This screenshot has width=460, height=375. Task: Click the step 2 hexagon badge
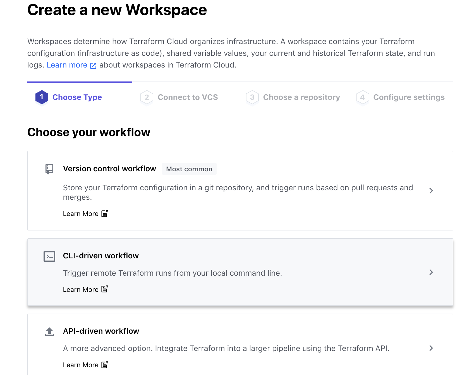[x=147, y=97]
